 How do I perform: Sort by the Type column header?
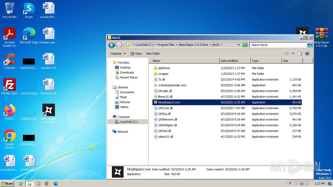(x=266, y=61)
